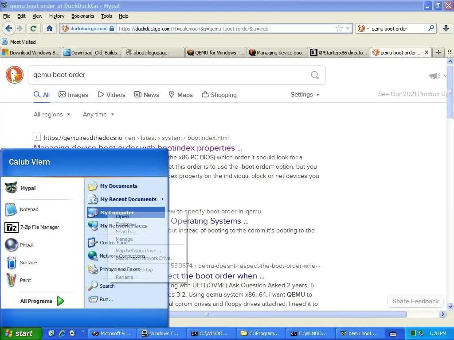This screenshot has width=454, height=340.
Task: Open the Bookmarks menu
Action: point(82,16)
